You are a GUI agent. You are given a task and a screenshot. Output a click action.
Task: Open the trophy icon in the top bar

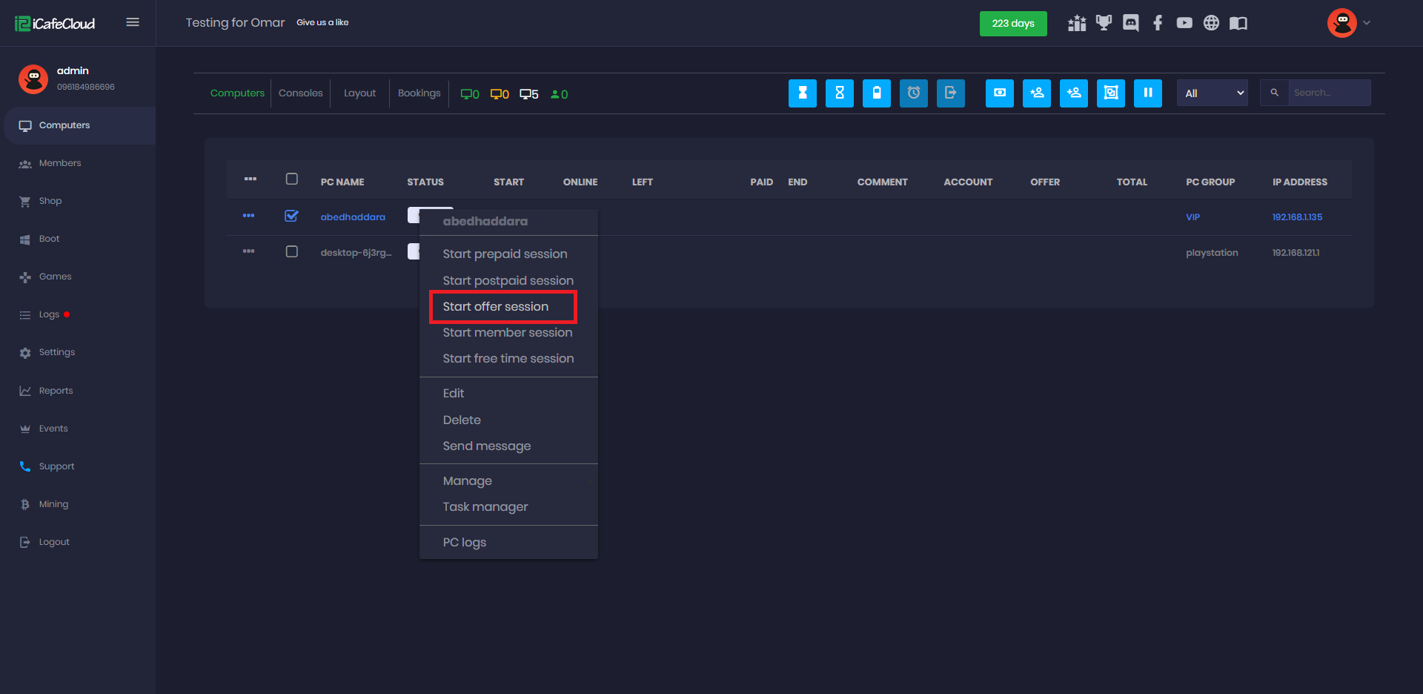pos(1104,23)
